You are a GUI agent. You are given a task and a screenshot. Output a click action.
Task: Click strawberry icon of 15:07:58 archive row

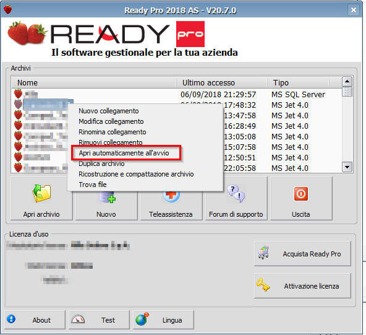(18, 146)
